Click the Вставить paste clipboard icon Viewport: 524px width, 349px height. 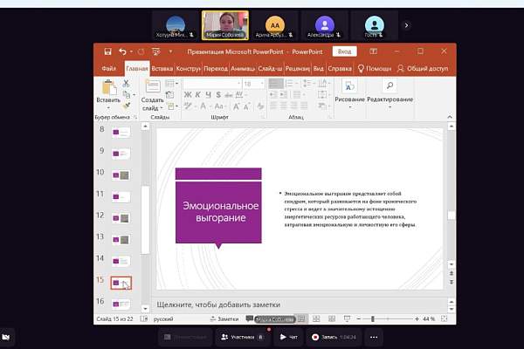point(108,87)
